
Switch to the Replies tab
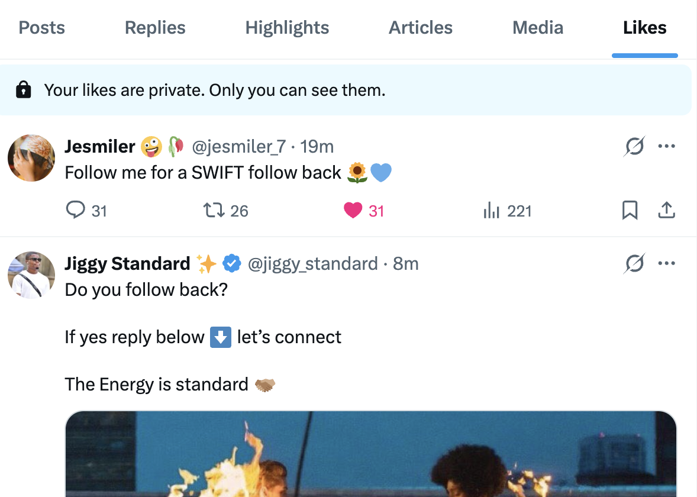pyautogui.click(x=154, y=27)
